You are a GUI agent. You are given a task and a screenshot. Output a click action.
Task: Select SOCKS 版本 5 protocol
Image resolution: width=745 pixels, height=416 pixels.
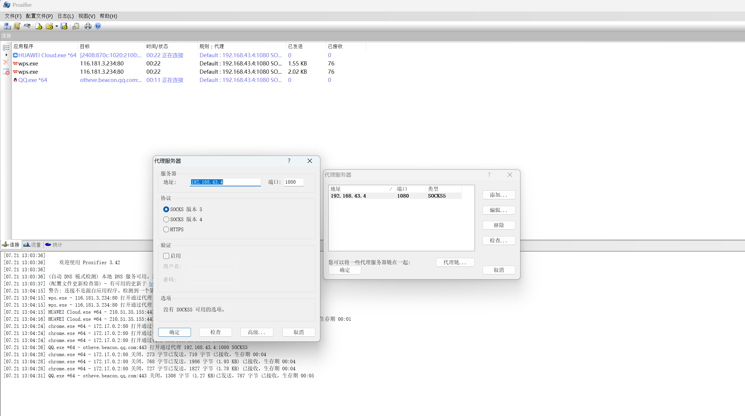(x=166, y=209)
